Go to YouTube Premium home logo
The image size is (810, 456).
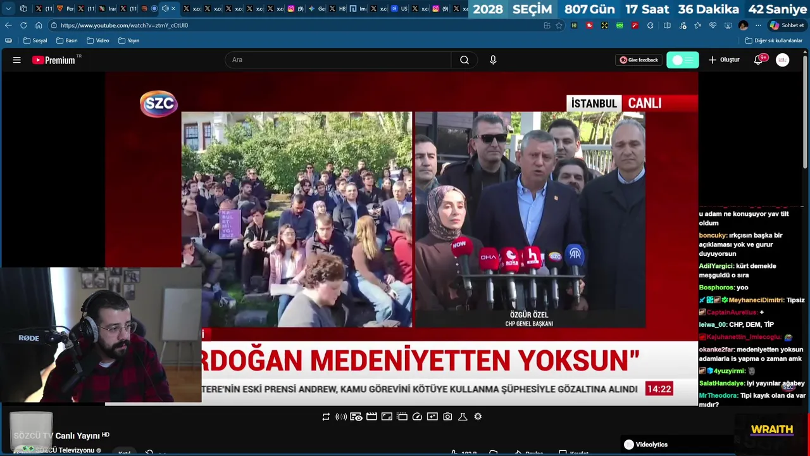tap(54, 60)
